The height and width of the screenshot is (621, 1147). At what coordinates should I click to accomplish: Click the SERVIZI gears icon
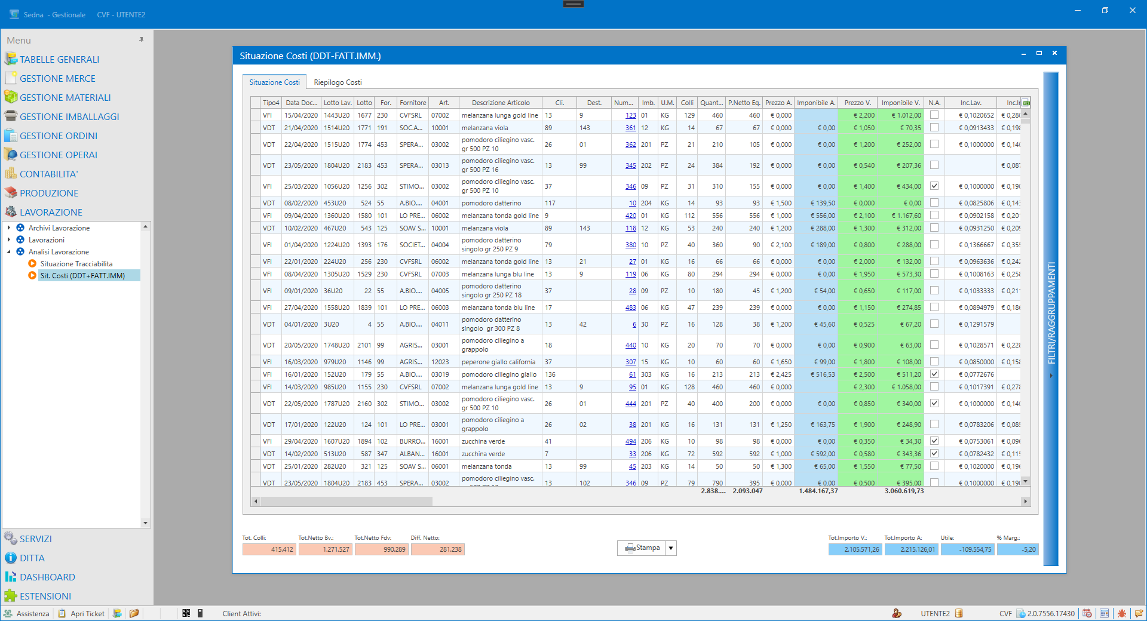click(x=11, y=538)
